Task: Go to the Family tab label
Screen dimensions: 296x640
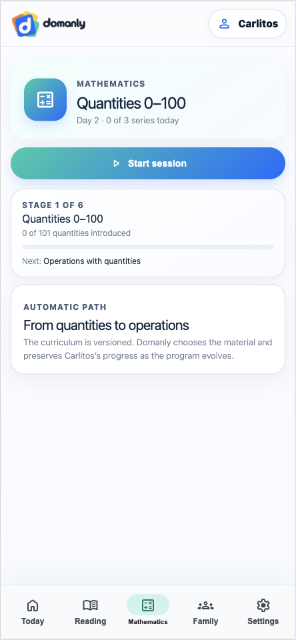Action: [x=205, y=621]
